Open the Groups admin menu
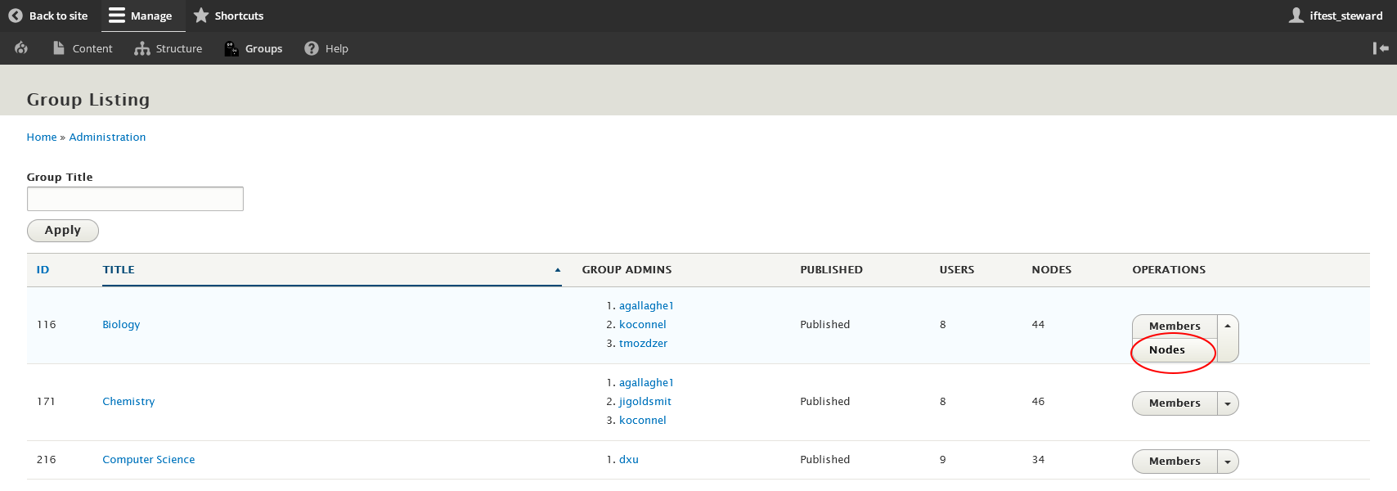 (254, 48)
